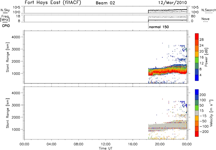Click the '20:00' time axis label
Image resolution: width=216 pixels, height=150 pixels.
point(160,144)
